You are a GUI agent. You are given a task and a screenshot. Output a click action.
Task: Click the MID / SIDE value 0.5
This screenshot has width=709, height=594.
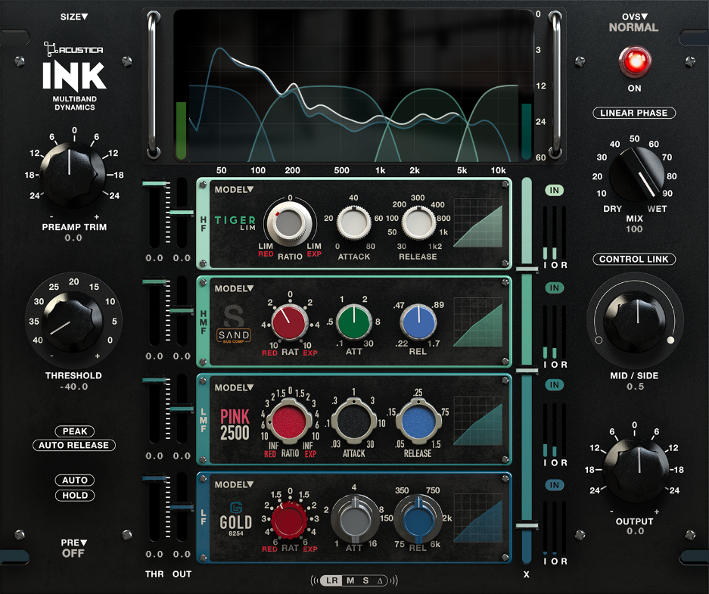(636, 387)
